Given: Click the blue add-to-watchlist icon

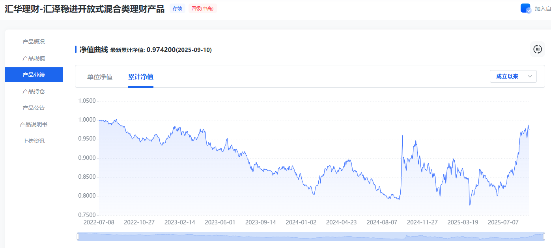Looking at the screenshot, I should [x=525, y=8].
